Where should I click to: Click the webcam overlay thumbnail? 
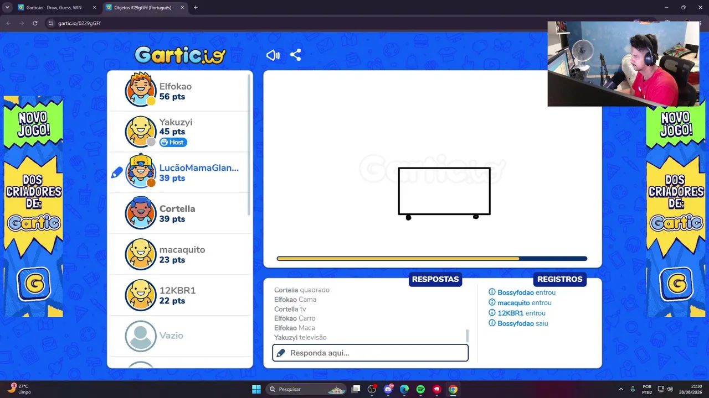[624, 64]
